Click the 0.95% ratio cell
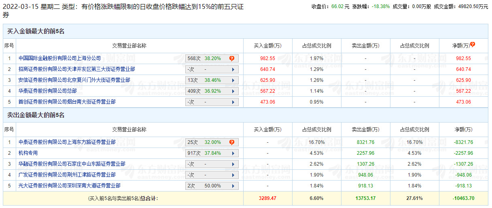 coord(317,102)
